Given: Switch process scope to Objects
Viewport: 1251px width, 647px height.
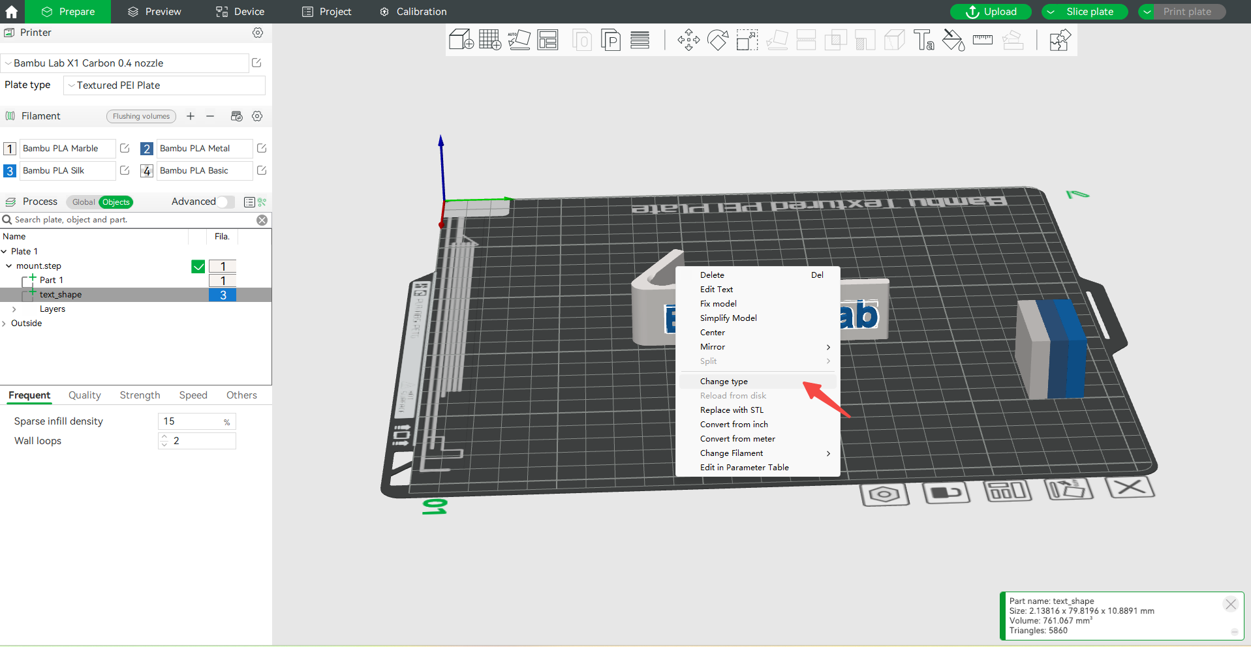Looking at the screenshot, I should [x=116, y=202].
